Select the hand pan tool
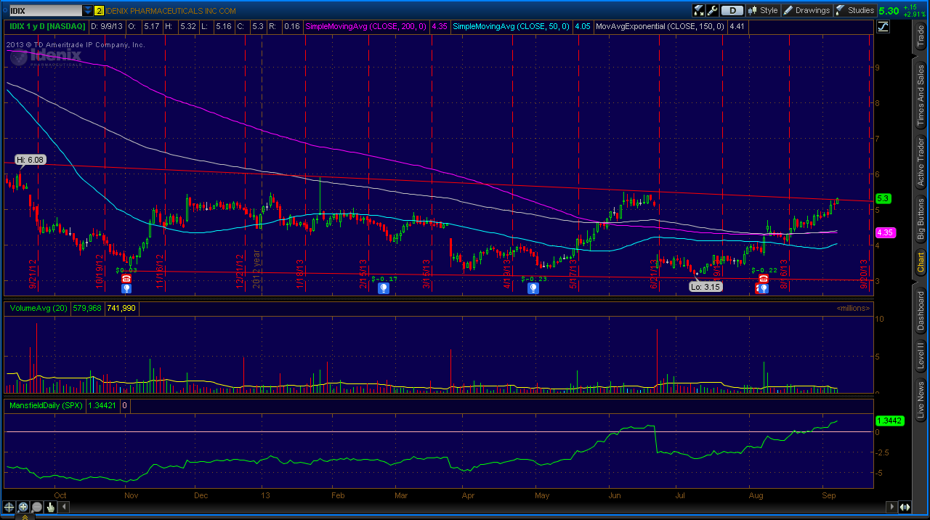The height and width of the screenshot is (520, 930). pyautogui.click(x=50, y=507)
